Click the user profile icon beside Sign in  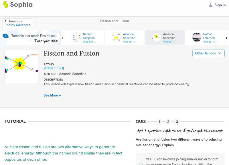(211, 5)
